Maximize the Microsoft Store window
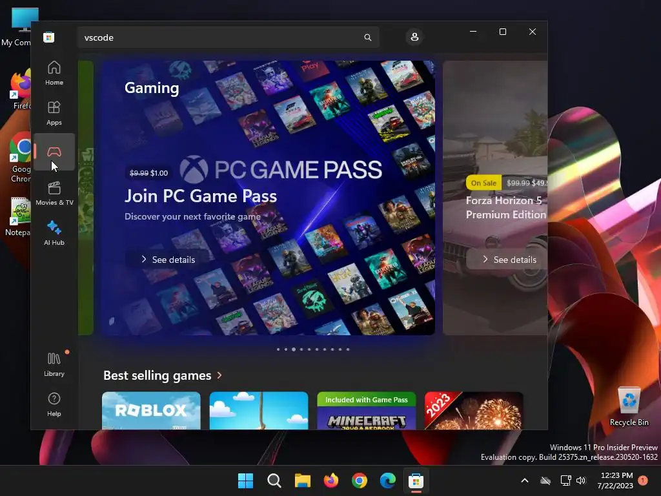 tap(502, 32)
